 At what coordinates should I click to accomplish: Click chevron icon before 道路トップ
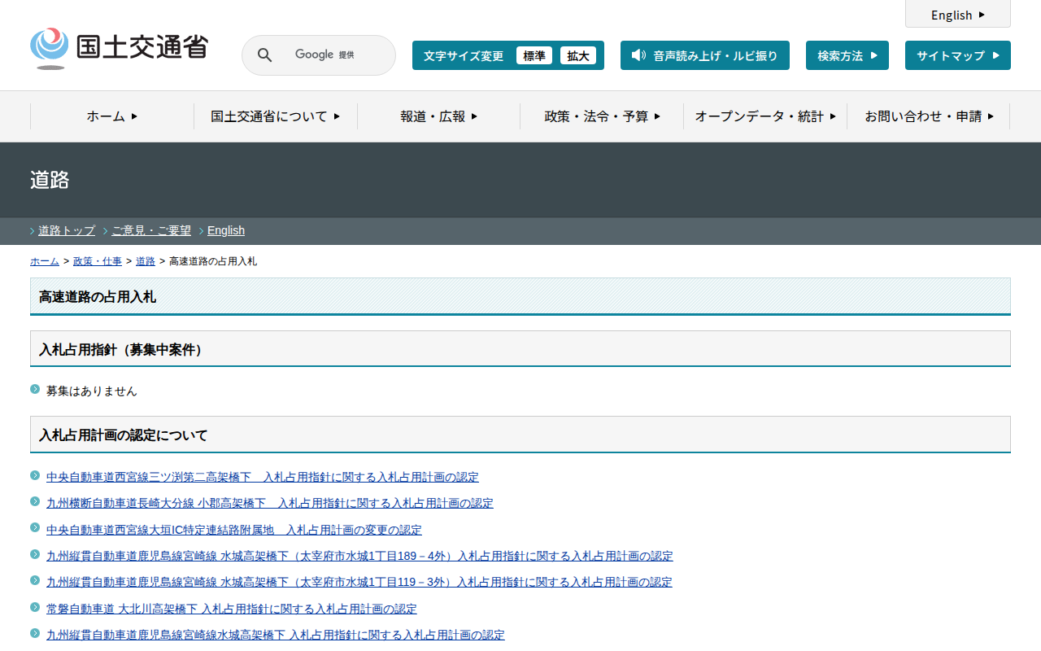point(33,231)
